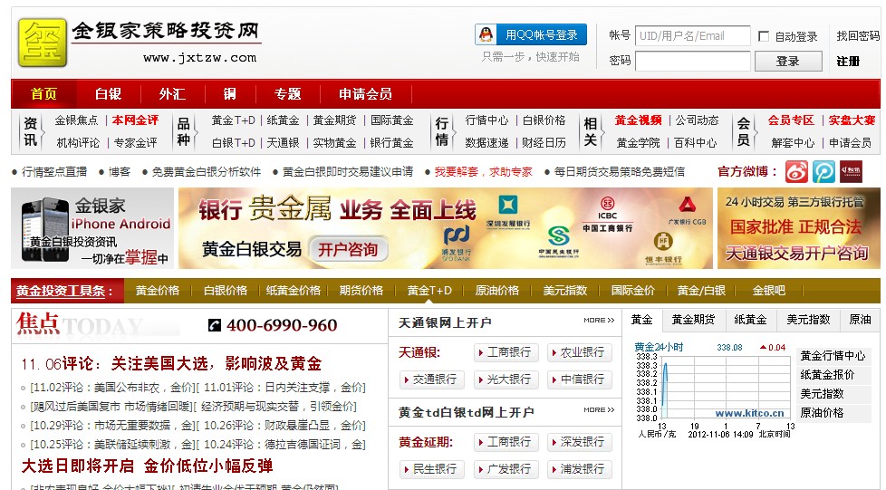This screenshot has width=886, height=490.
Task: Click the 银行贵金属 开户咨询 banner button
Action: coord(346,249)
